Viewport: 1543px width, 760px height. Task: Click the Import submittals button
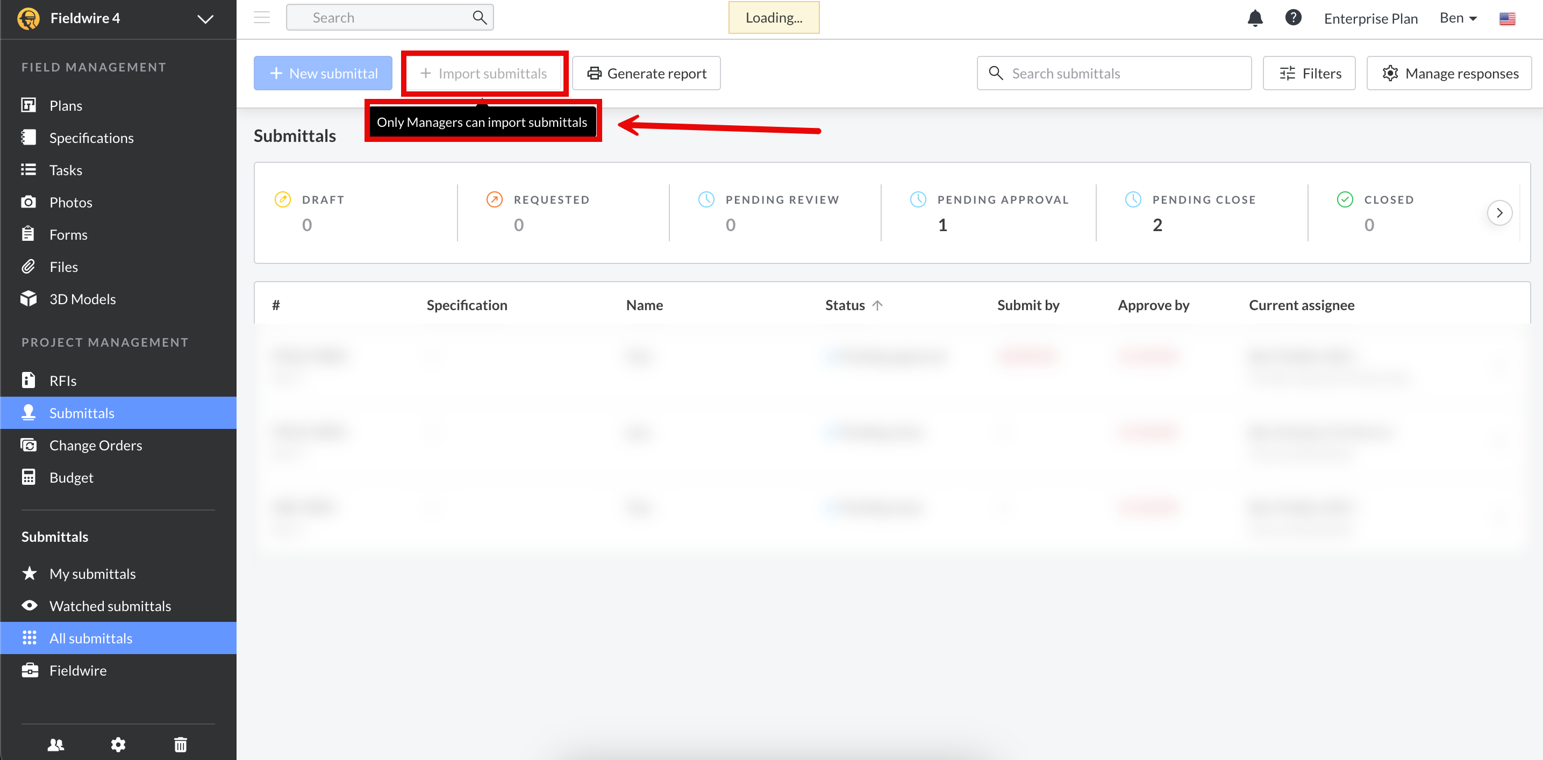pos(483,73)
